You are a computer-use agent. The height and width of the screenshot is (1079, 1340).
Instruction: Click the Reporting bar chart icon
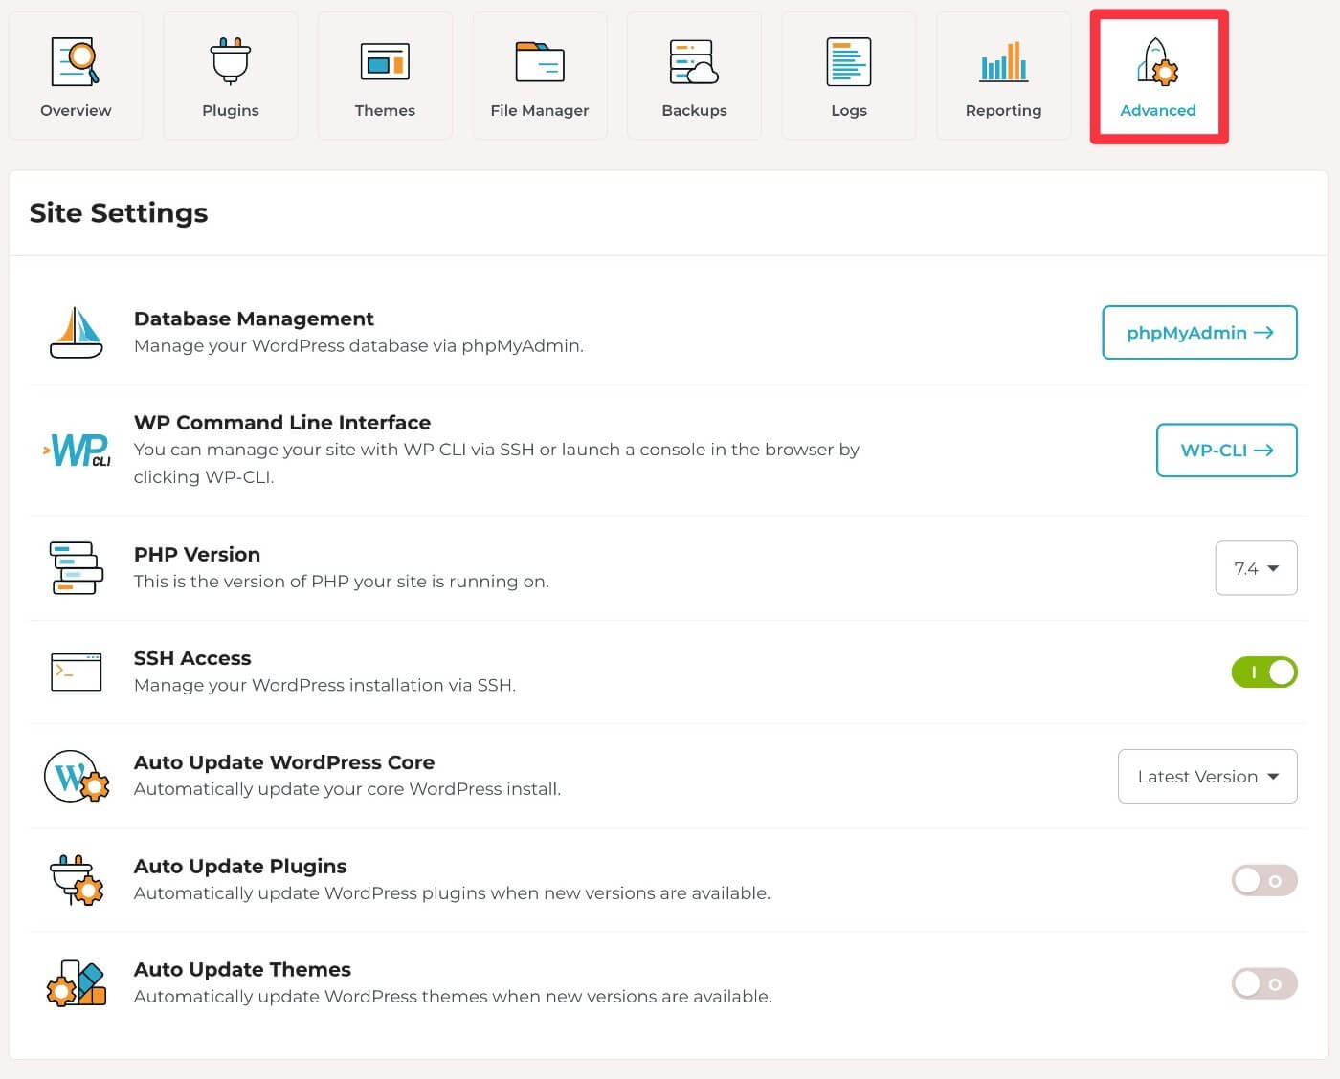pos(1003,61)
